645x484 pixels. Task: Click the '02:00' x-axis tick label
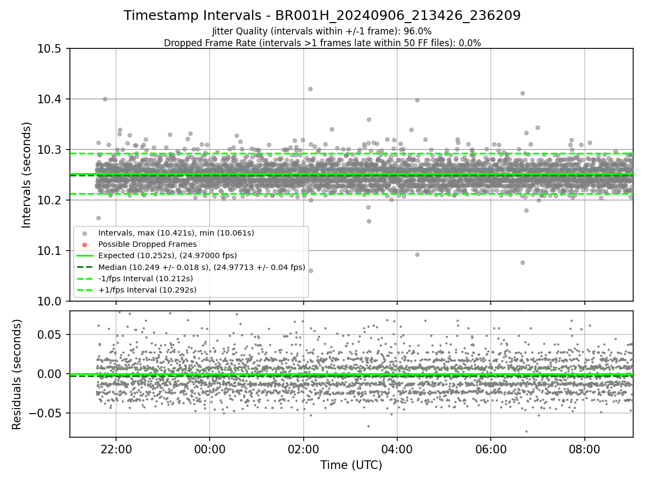[x=304, y=449]
